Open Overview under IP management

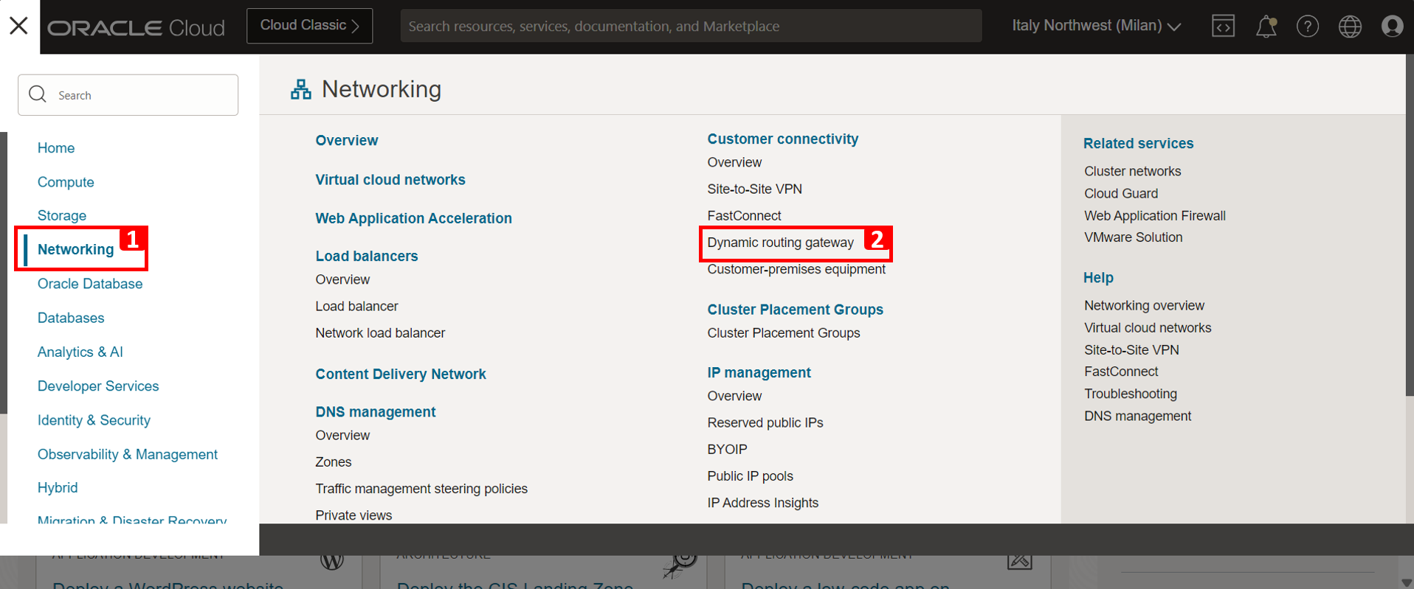(x=734, y=396)
